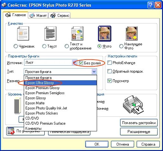Image resolution: width=163 pixels, height=151 pixels.
Task: Choose Epson Photo Quality Ink Jet
Action: (61, 108)
